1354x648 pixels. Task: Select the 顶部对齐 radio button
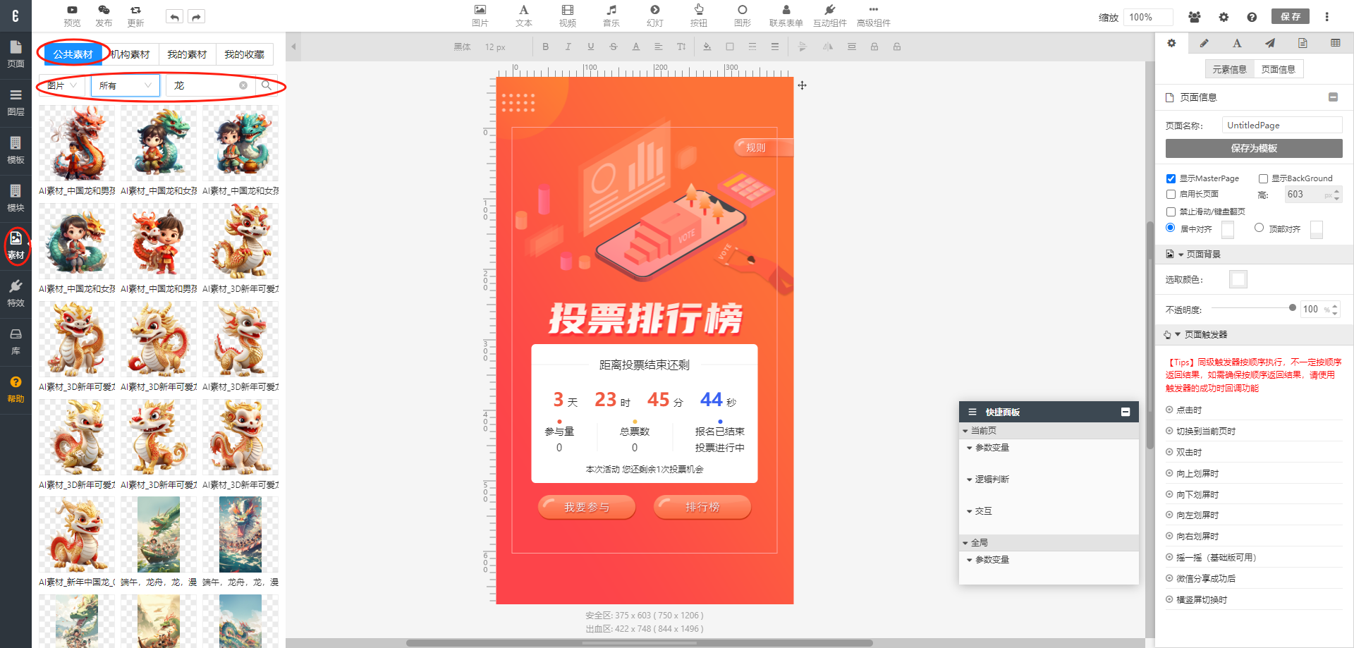1259,228
